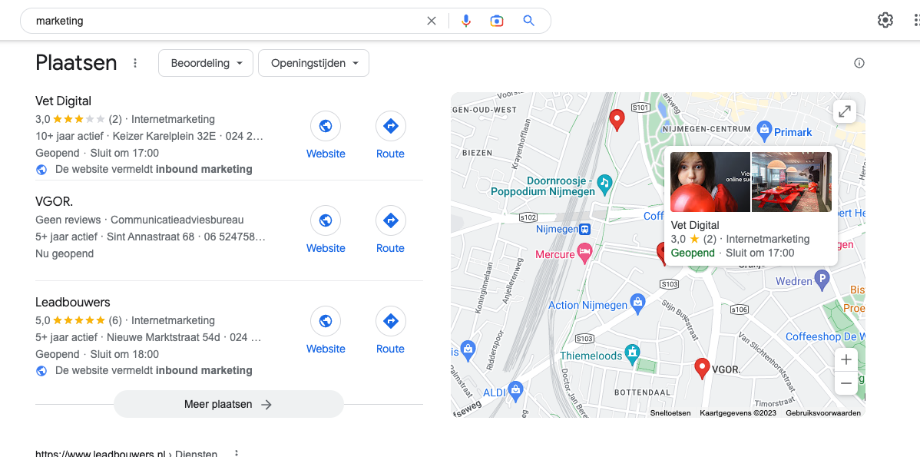Click the Wedren parking marker
920x457 pixels.
[x=822, y=278]
